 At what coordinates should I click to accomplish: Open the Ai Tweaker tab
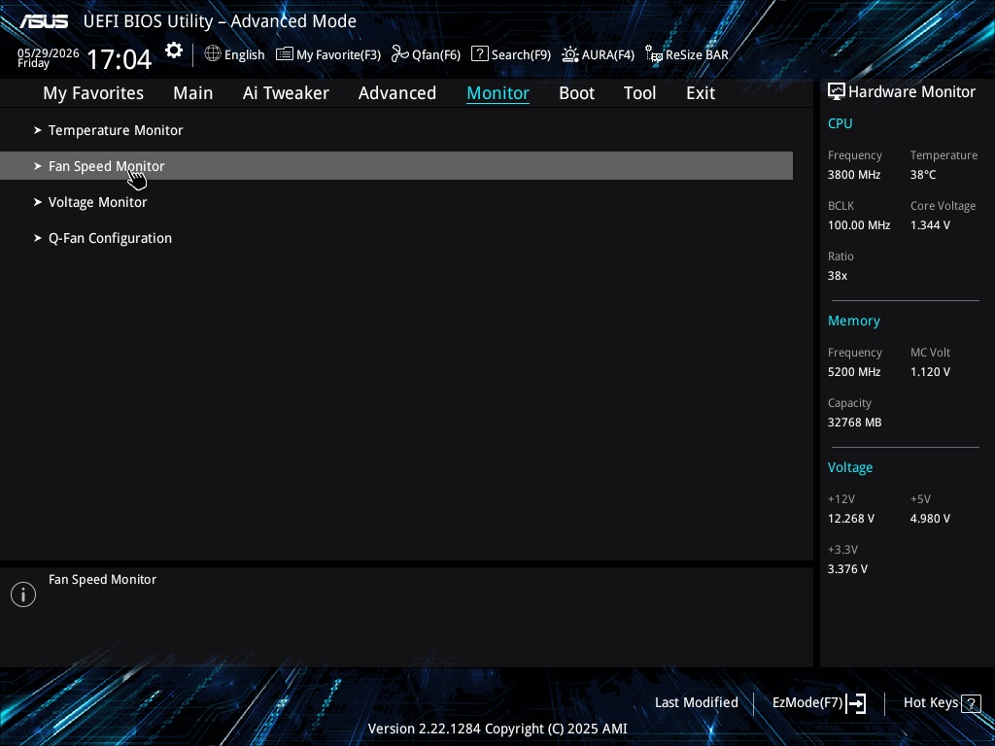click(286, 93)
